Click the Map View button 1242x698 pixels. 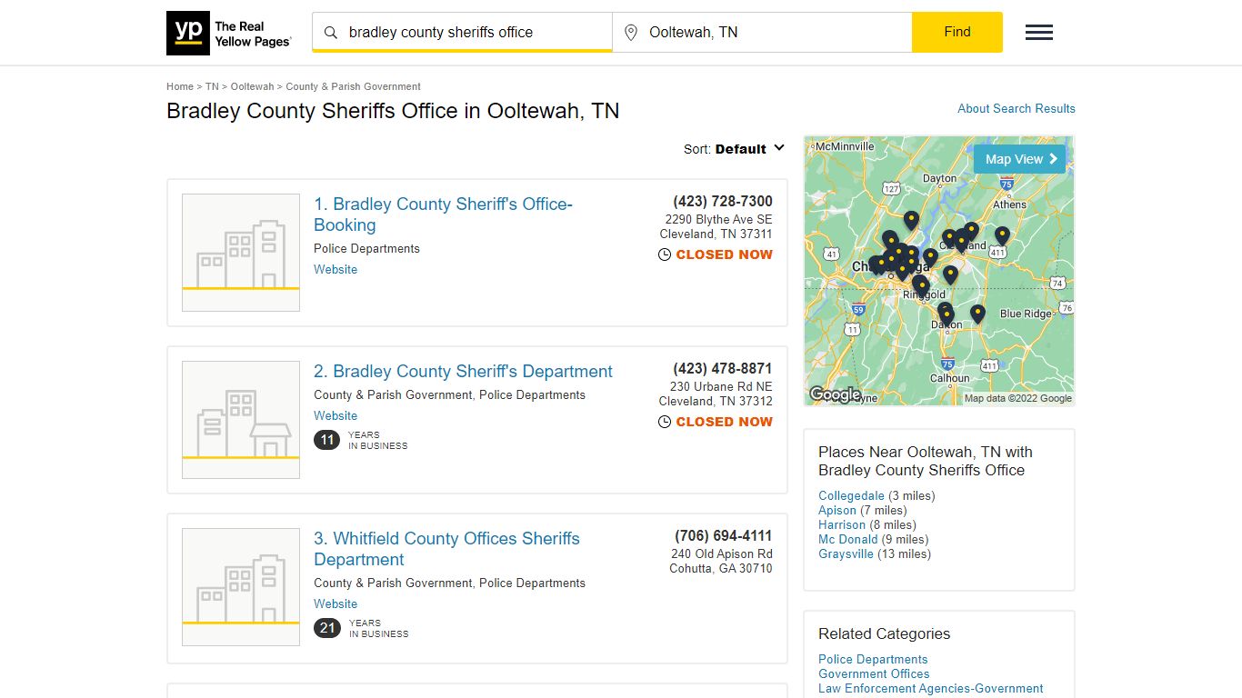pyautogui.click(x=1019, y=159)
